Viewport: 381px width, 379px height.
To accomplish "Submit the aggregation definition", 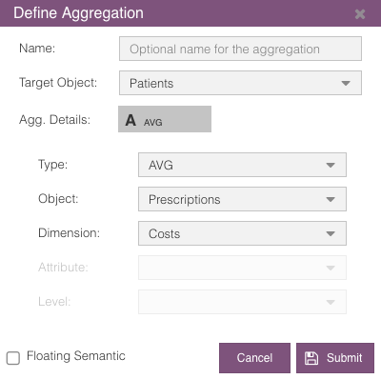I will [x=335, y=358].
